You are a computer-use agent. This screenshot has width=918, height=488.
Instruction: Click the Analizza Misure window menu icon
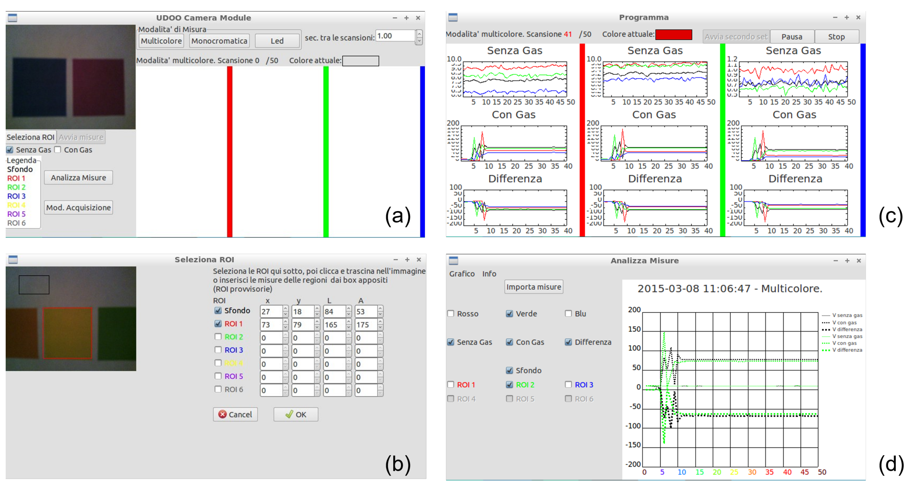453,261
